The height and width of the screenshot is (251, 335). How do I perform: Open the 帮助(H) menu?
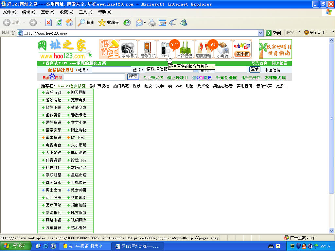point(105,12)
